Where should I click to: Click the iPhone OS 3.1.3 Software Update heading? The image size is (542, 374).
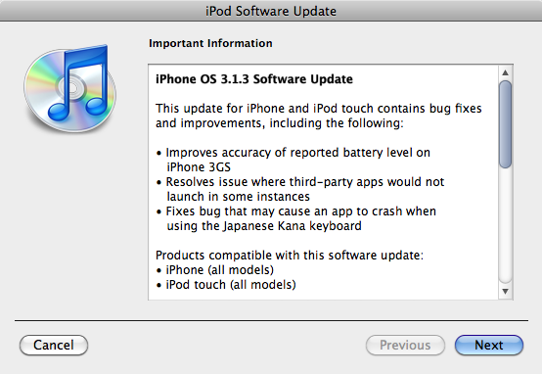pyautogui.click(x=254, y=79)
